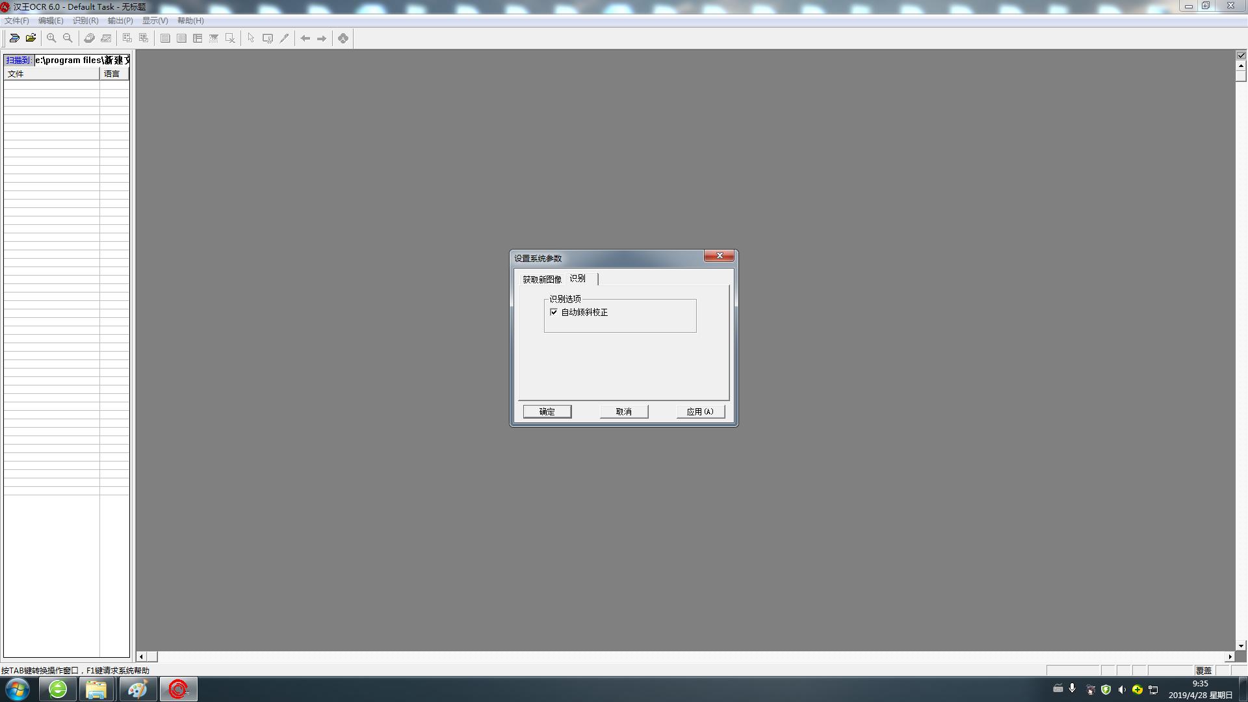Switch to the 获取新图像 tab
Screen dimensions: 1248x702
(x=541, y=279)
